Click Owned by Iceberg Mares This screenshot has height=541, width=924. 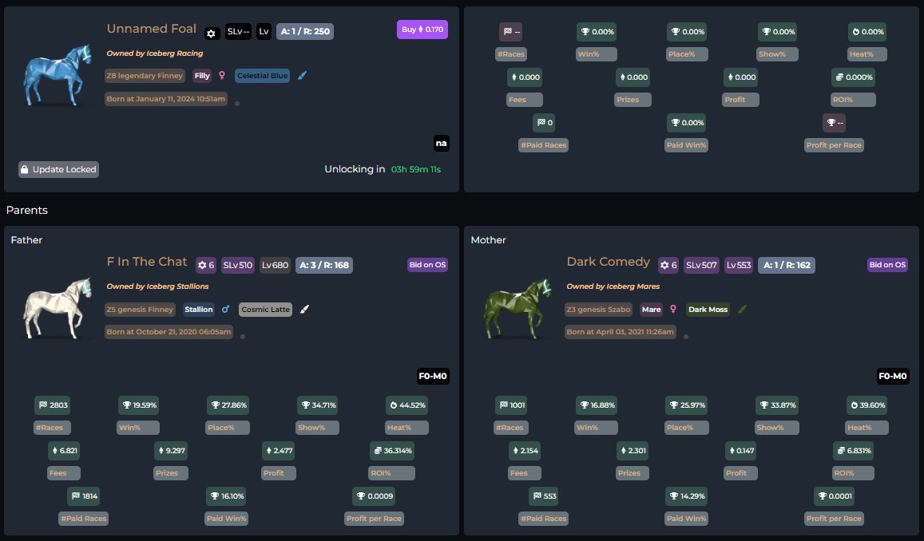pyautogui.click(x=613, y=286)
